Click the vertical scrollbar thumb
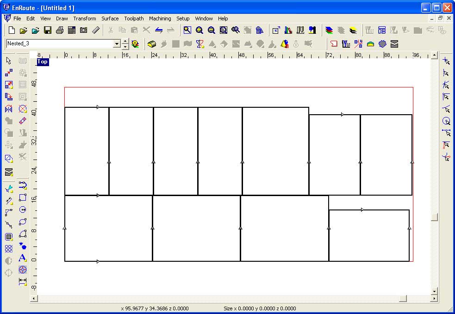Image resolution: width=455 pixels, height=314 pixels. pyautogui.click(x=434, y=217)
